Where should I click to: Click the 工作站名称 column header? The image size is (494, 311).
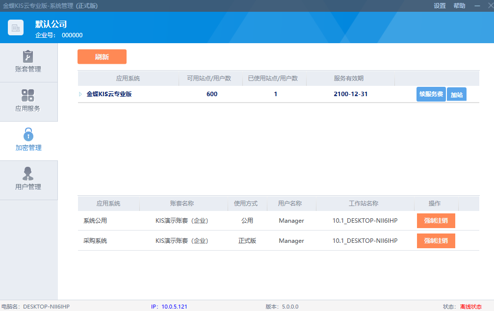364,204
